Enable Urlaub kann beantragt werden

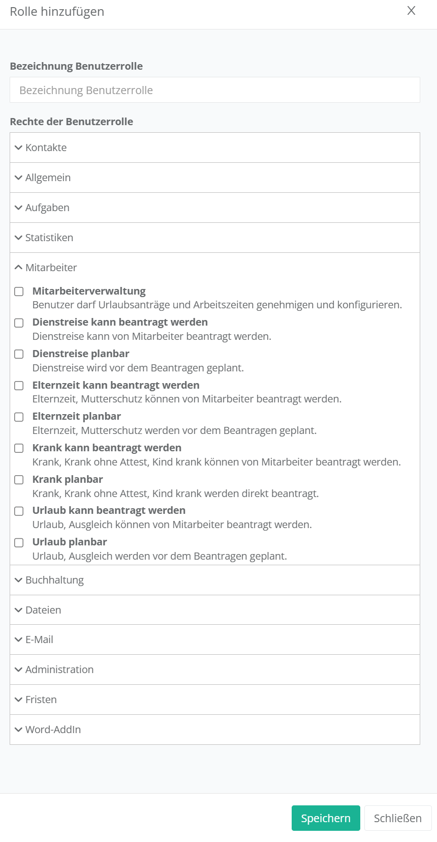pos(19,511)
